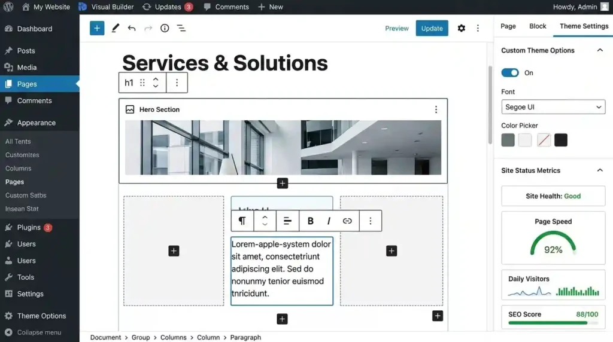Viewport: 613px width, 342px height.
Task: Undo the last change
Action: pos(132,28)
